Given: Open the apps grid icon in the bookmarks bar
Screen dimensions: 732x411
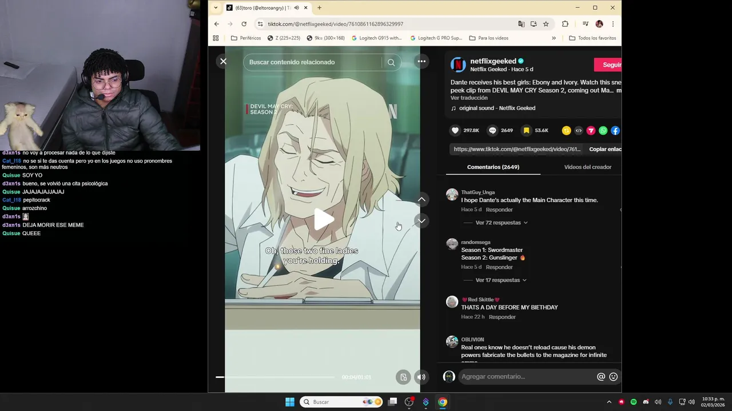Looking at the screenshot, I should click(216, 38).
